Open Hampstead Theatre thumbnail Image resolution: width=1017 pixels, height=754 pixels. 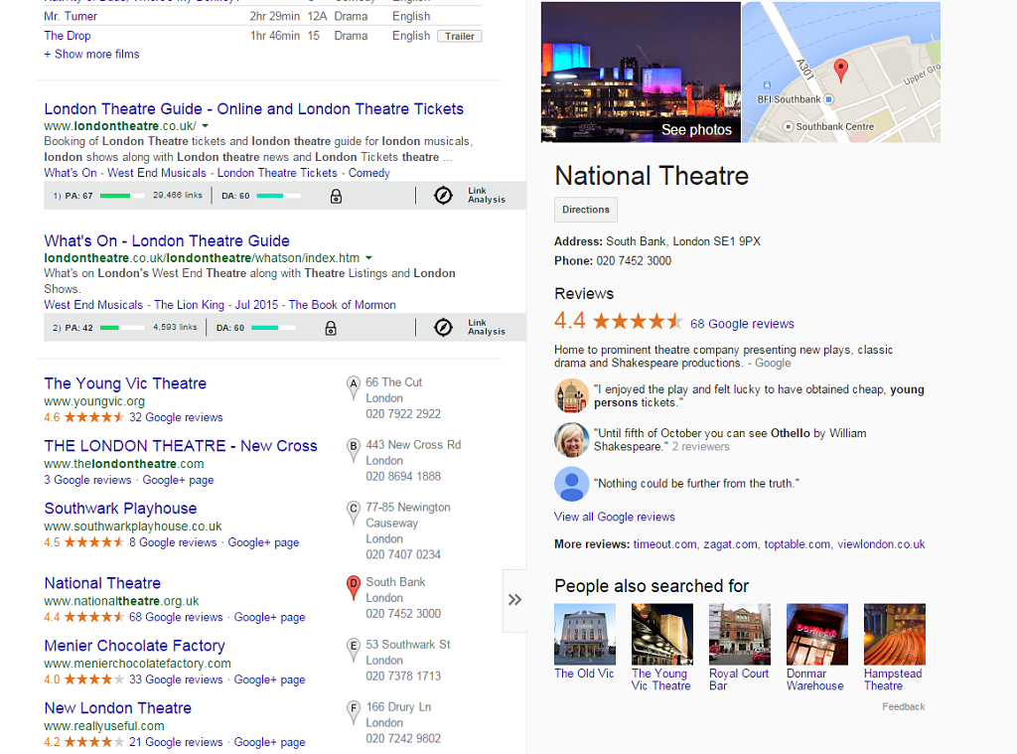pyautogui.click(x=895, y=634)
